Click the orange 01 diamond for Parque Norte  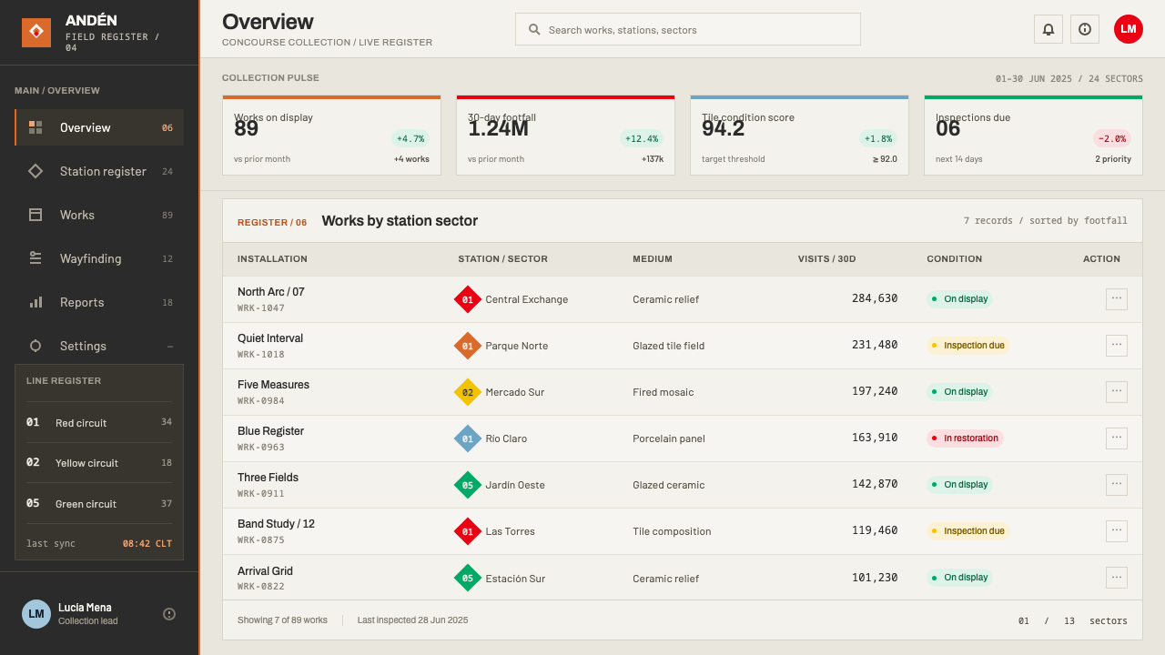(x=467, y=346)
